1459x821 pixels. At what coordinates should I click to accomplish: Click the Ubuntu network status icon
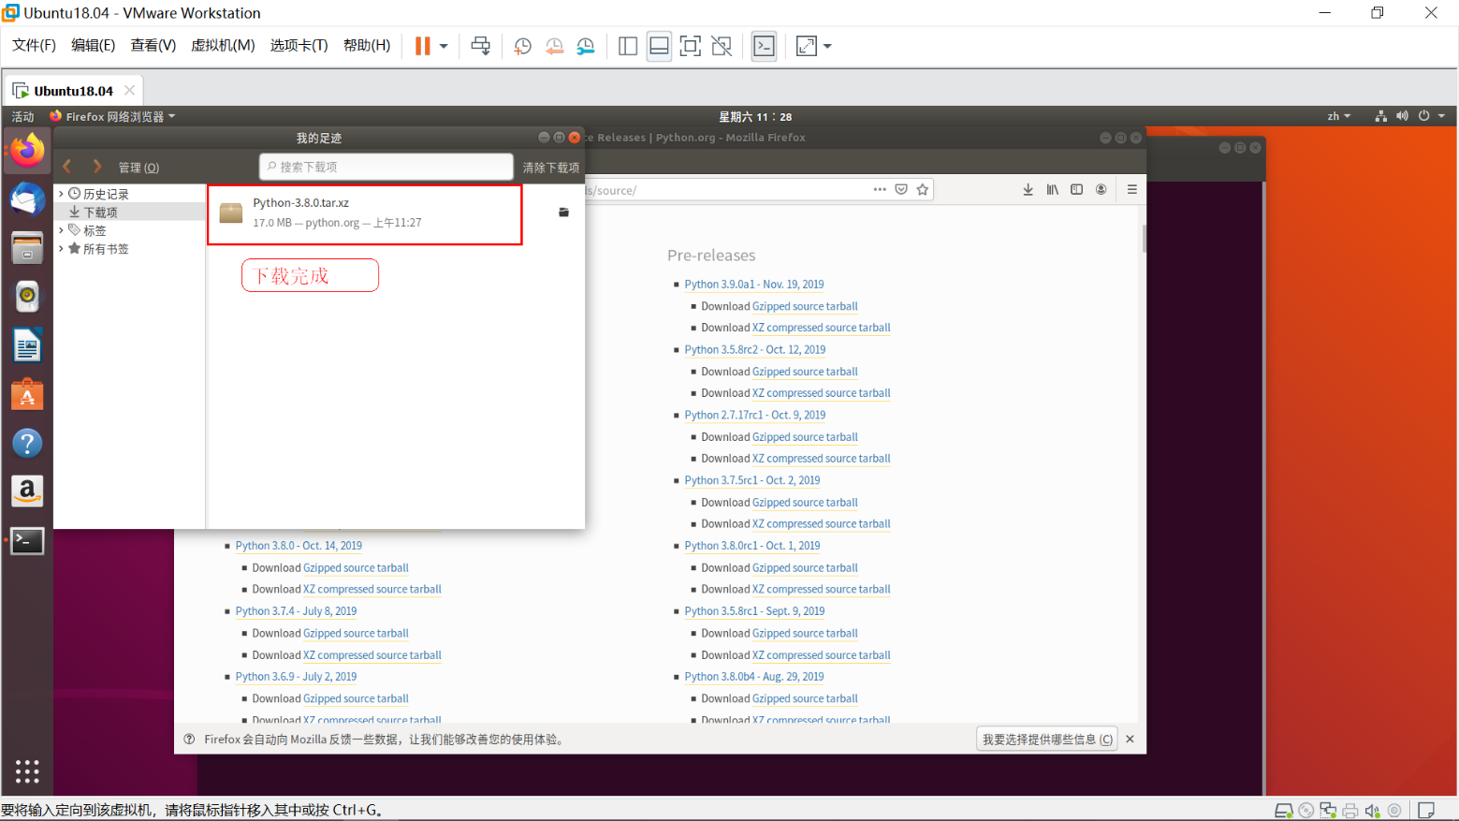(x=1380, y=117)
